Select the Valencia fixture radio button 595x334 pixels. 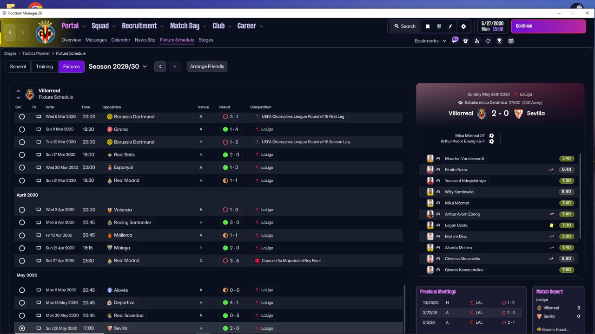click(22, 210)
